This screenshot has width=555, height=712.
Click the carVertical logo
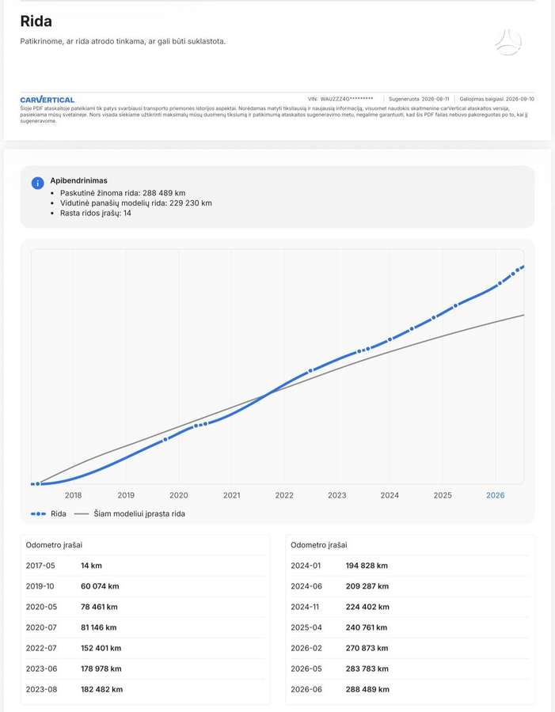coord(48,100)
